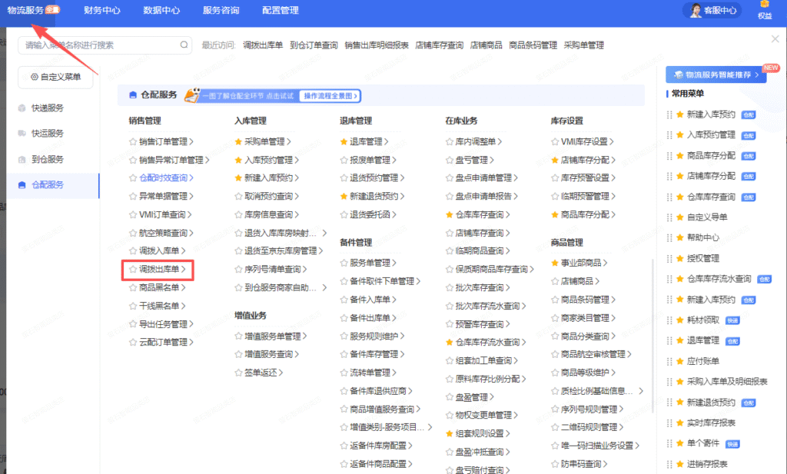Close the menu panel with the X icon

775,39
